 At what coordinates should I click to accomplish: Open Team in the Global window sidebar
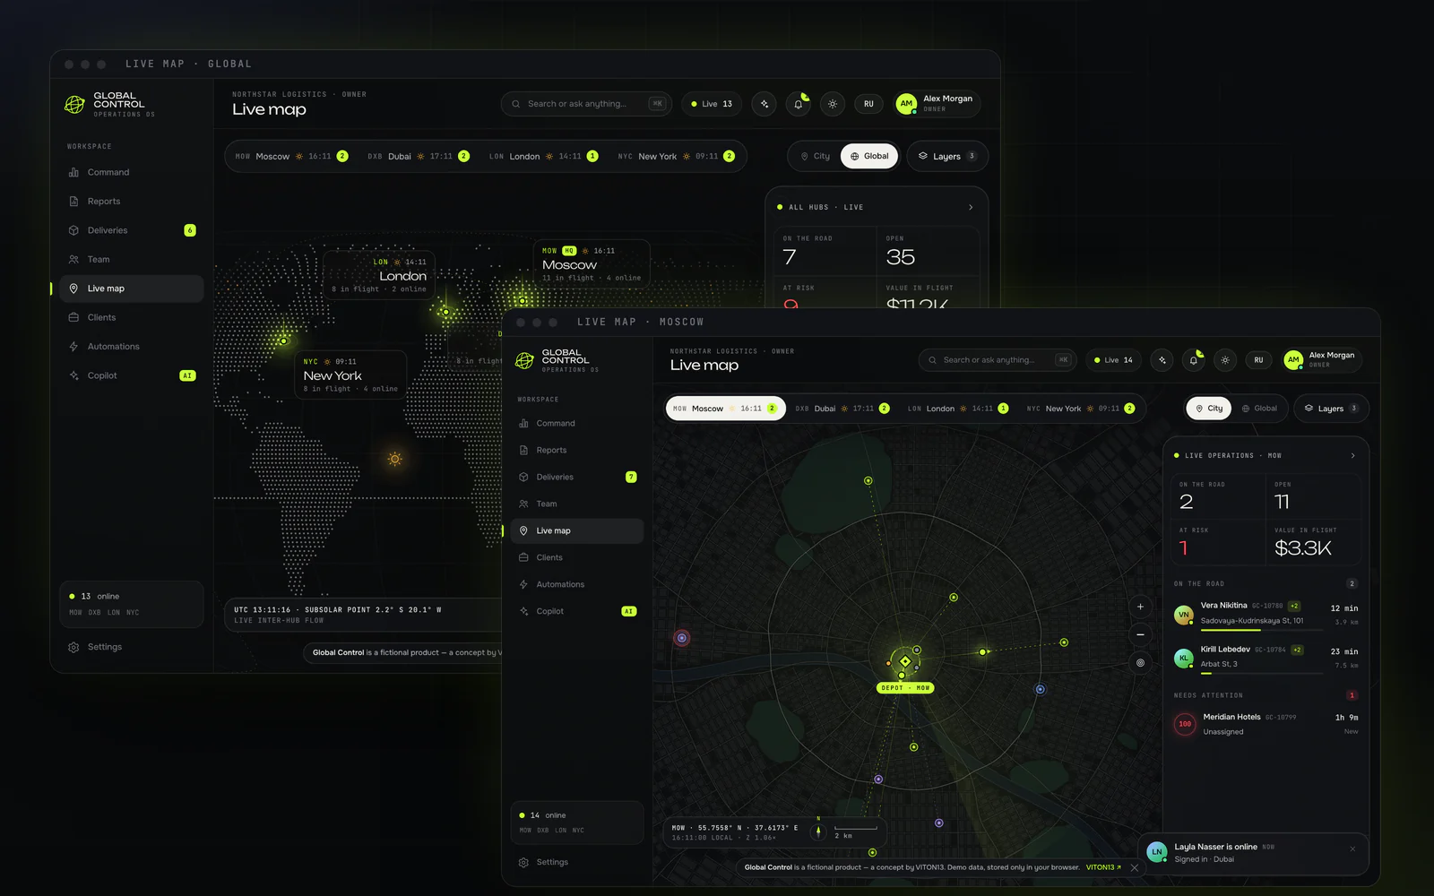pyautogui.click(x=132, y=260)
